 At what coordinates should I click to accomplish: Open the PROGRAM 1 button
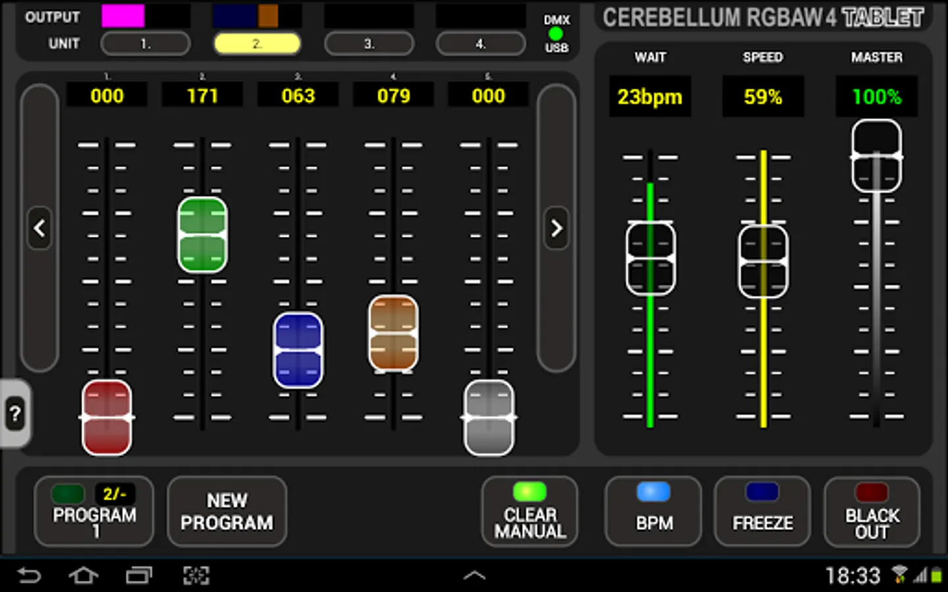(x=94, y=512)
